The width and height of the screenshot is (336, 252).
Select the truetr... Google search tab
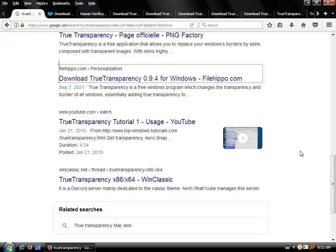coord(28,14)
